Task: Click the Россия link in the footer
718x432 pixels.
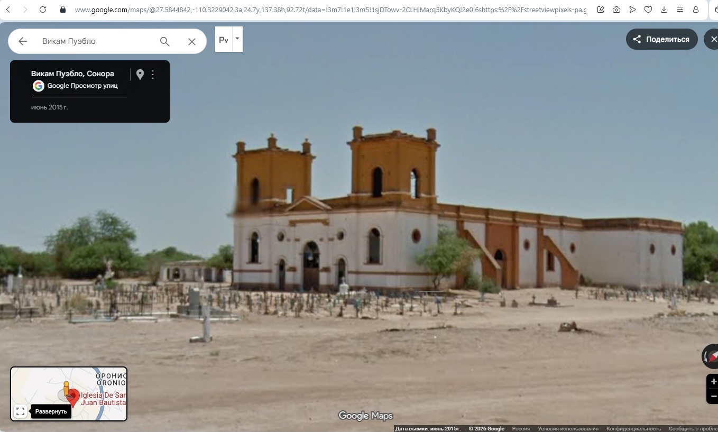Action: point(521,428)
